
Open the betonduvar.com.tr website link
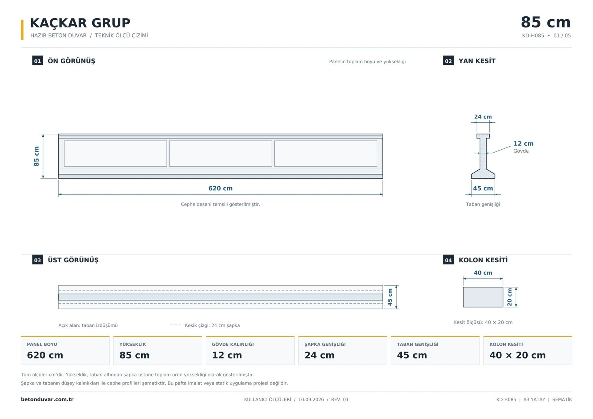click(47, 399)
